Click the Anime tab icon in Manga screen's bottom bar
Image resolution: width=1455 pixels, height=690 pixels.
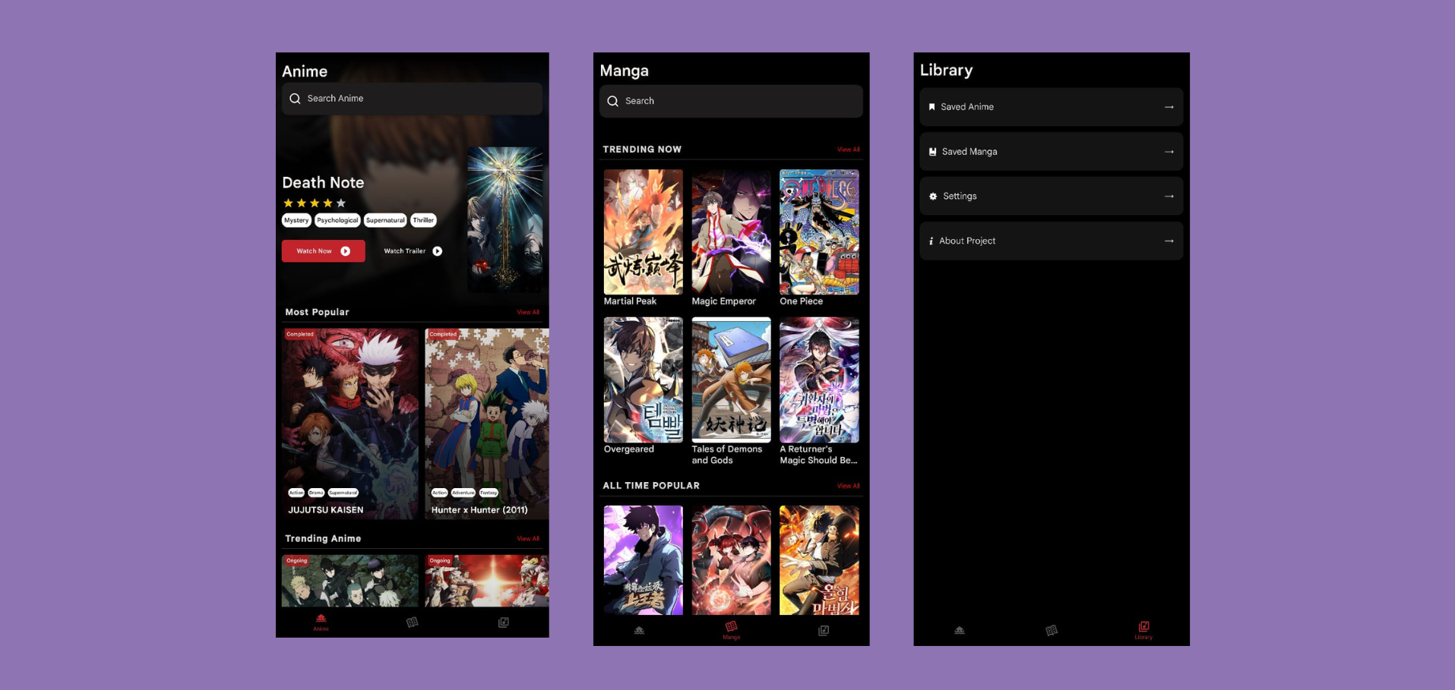pos(639,630)
